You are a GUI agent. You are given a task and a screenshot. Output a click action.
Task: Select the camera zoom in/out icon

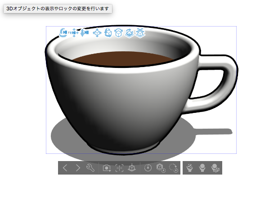click(x=84, y=32)
